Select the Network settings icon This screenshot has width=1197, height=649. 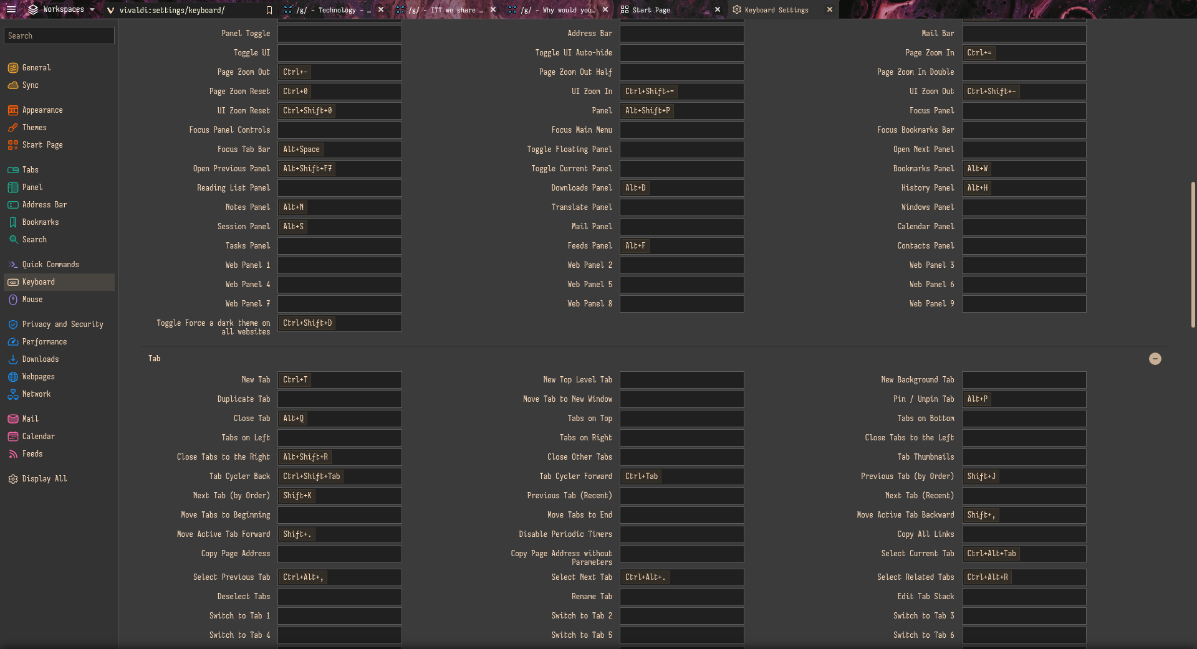coord(13,394)
